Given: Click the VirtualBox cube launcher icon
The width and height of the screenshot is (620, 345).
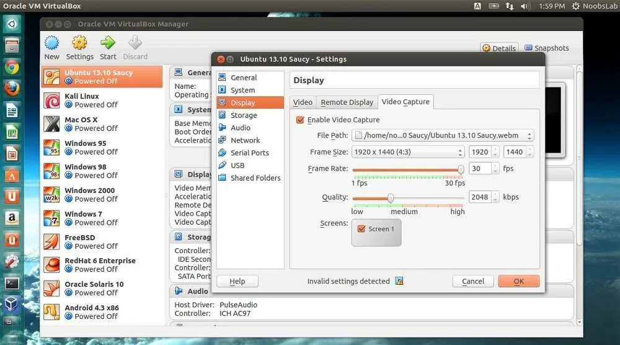Looking at the screenshot, I should coord(12,304).
